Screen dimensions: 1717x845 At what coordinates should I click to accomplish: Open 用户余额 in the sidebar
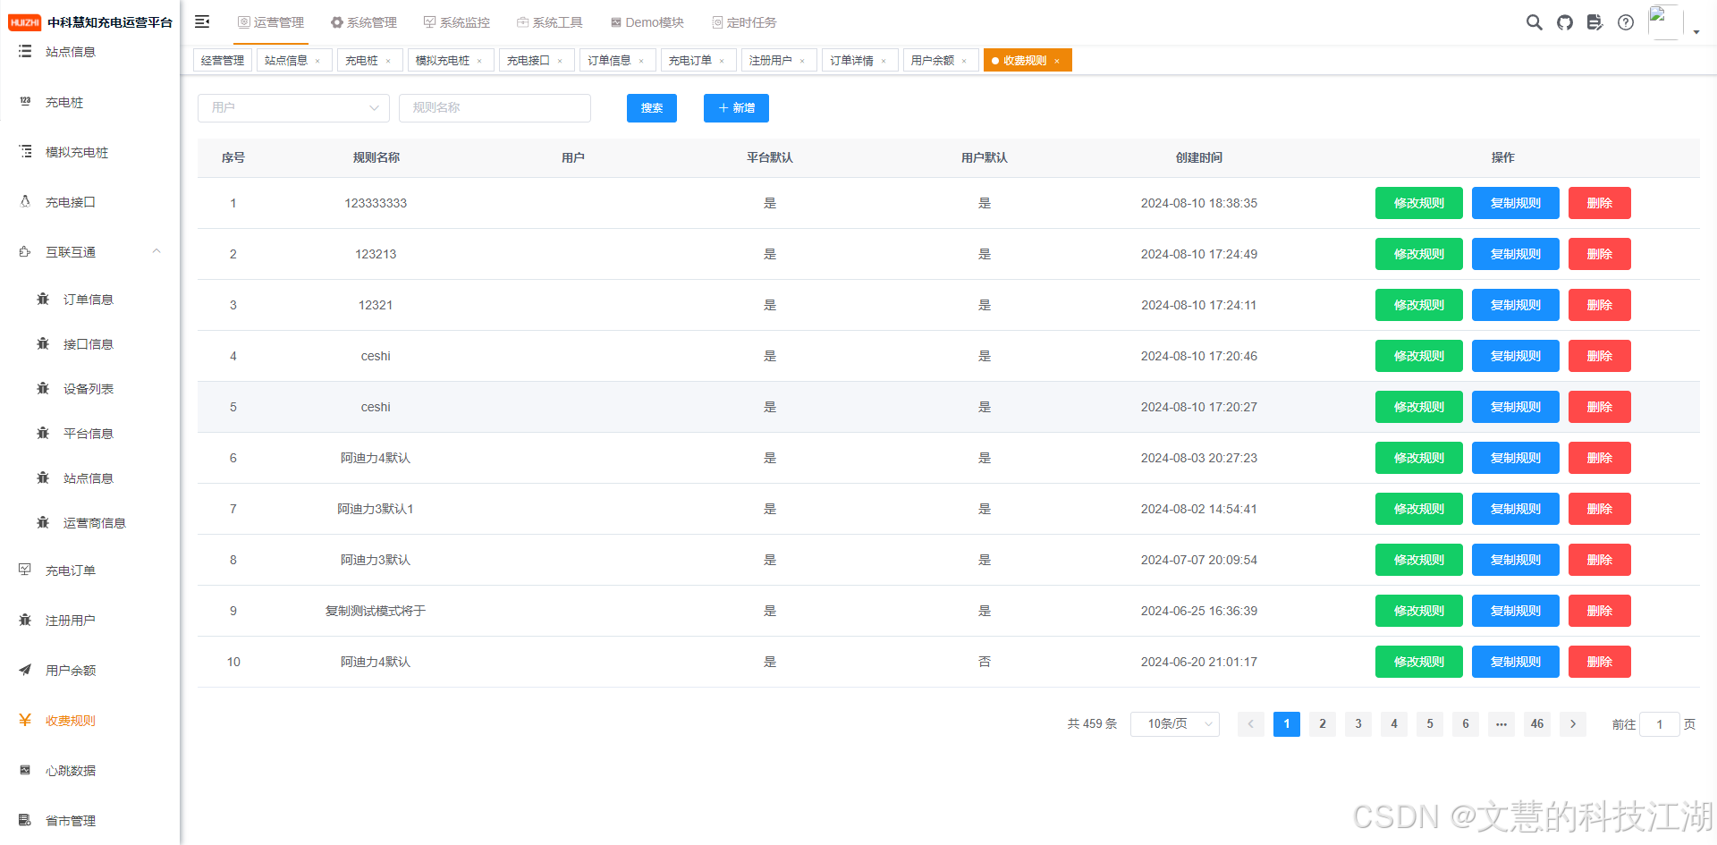coord(70,670)
